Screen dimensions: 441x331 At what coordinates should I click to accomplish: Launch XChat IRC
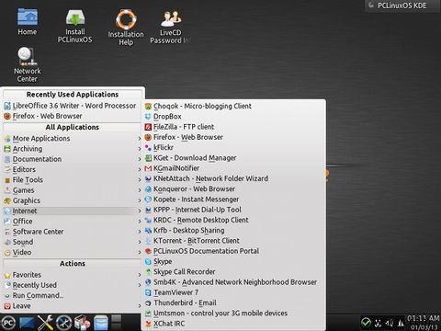point(234,324)
